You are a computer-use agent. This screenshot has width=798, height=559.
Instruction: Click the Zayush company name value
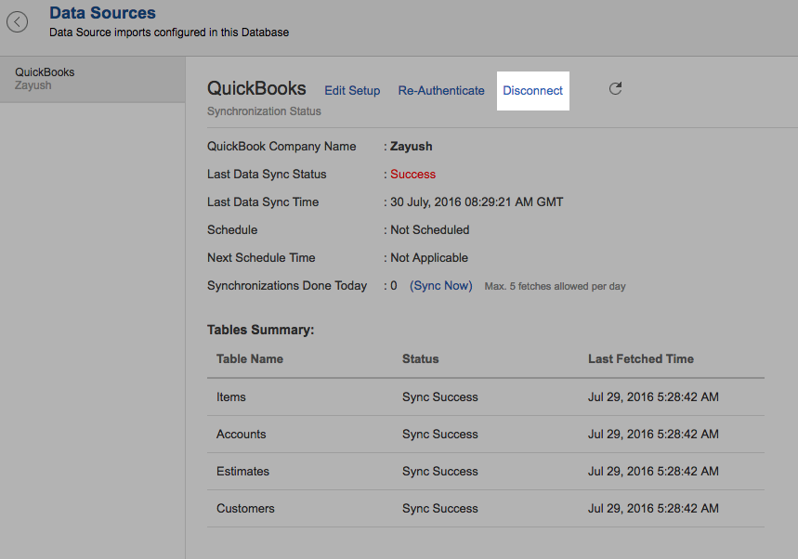[412, 147]
